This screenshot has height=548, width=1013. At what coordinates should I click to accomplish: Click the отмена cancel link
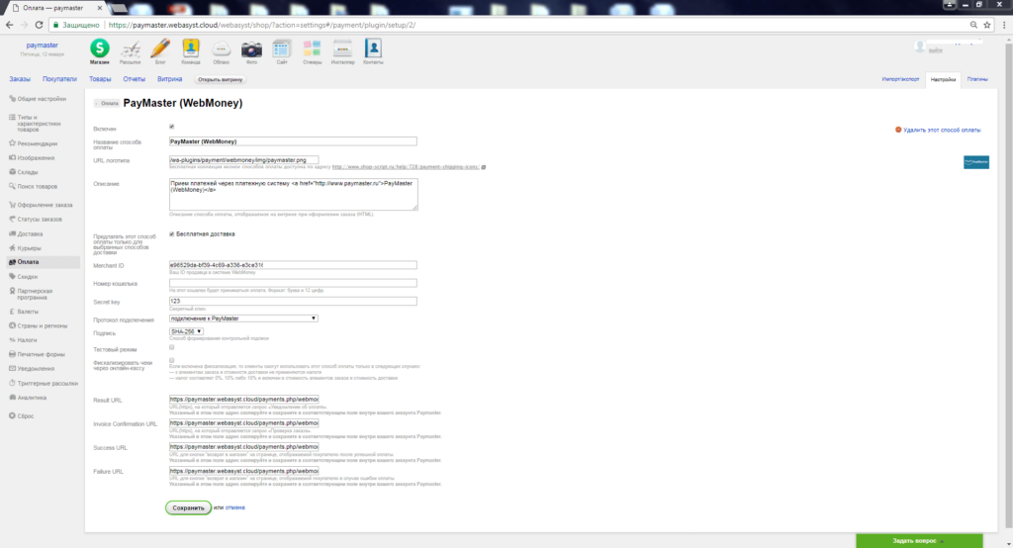[234, 507]
